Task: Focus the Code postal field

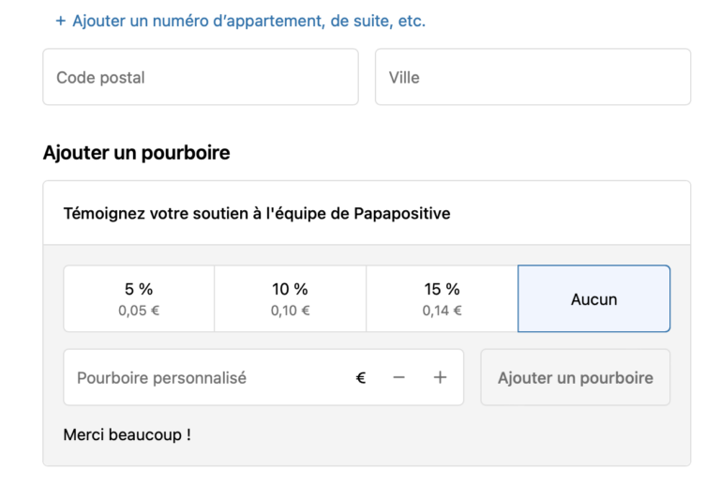Action: point(201,77)
